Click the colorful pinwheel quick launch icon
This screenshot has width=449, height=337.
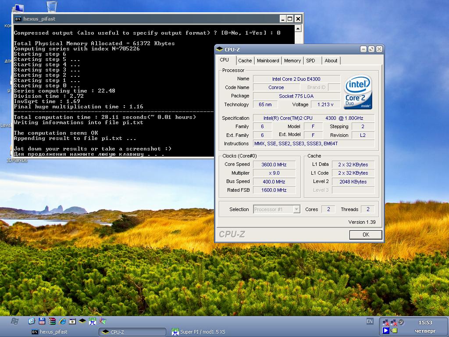pyautogui.click(x=103, y=321)
